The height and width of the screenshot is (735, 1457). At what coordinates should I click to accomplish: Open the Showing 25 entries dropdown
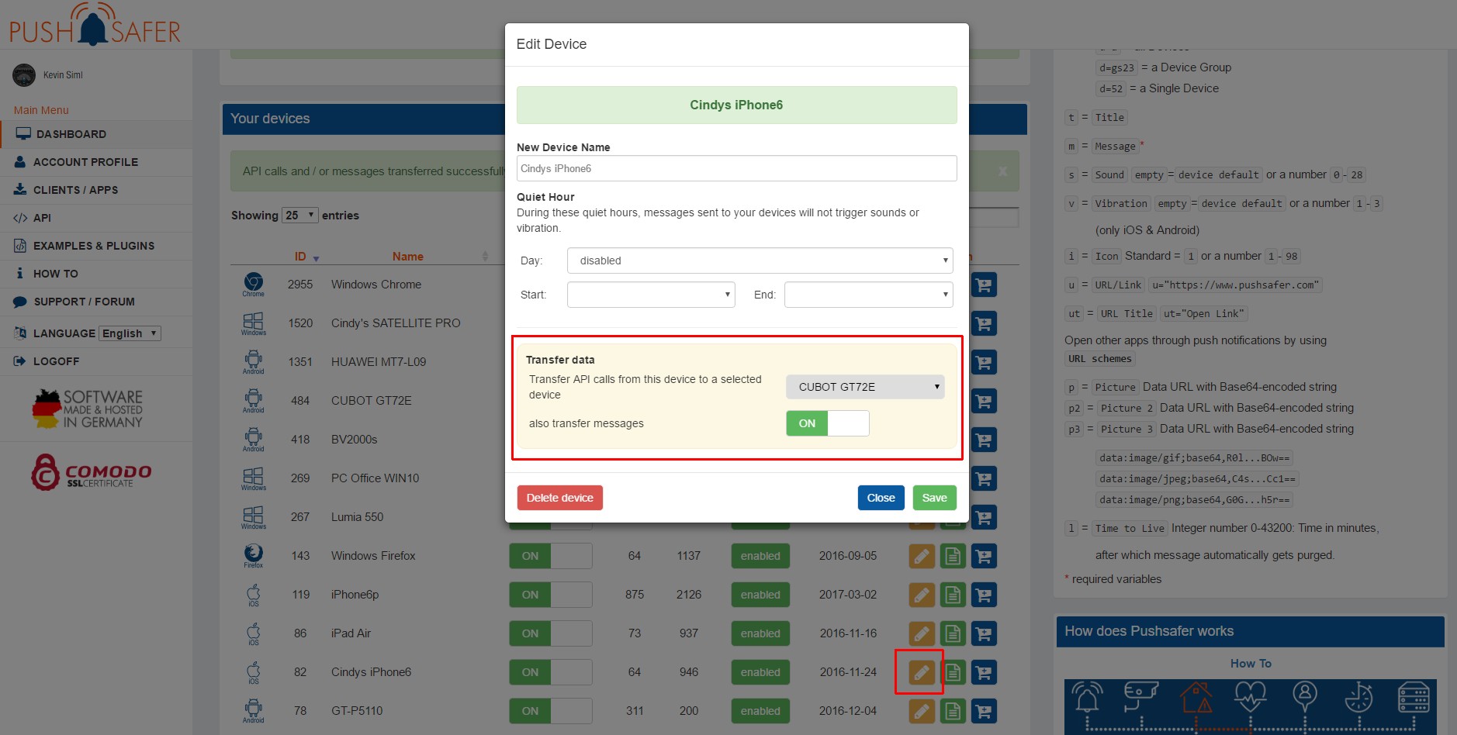point(300,216)
